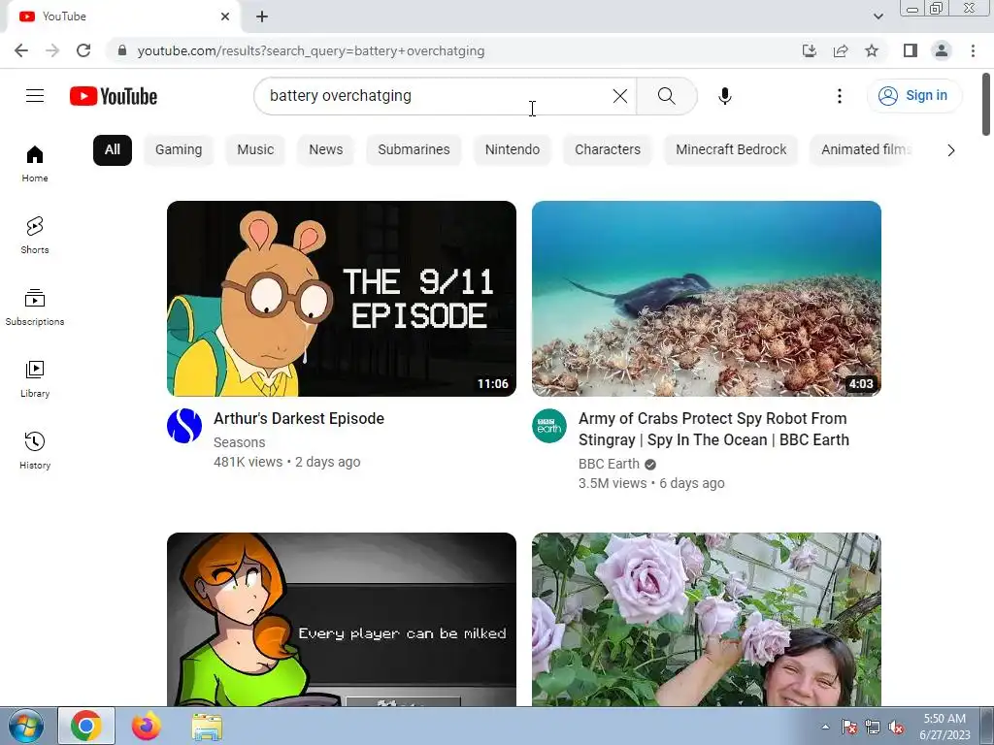Click the Sign in button
Viewport: 994px width, 745px height.
click(914, 96)
